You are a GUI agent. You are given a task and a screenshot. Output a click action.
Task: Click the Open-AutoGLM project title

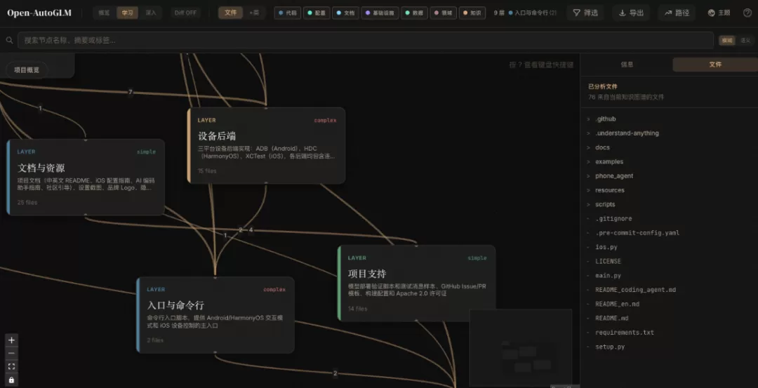tap(39, 13)
